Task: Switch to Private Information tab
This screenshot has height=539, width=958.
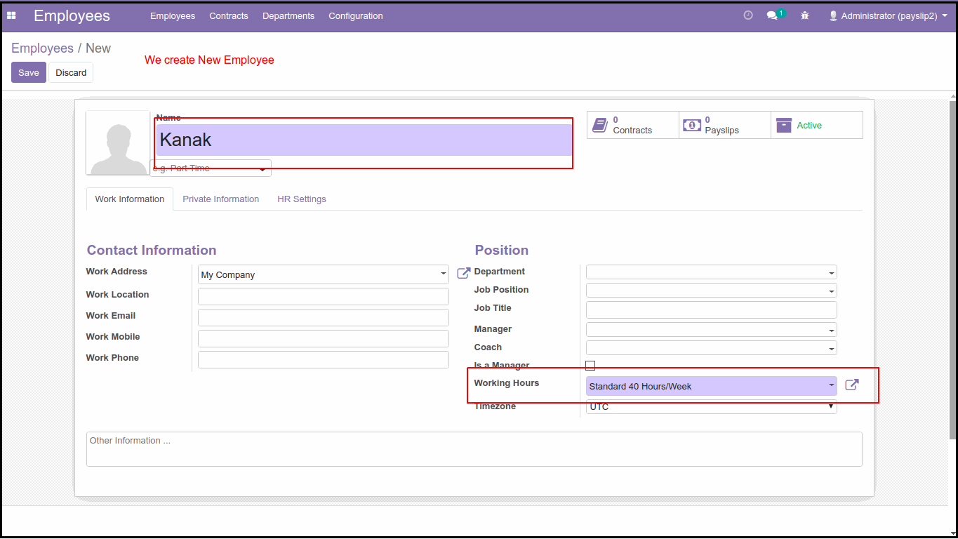Action: (x=221, y=199)
